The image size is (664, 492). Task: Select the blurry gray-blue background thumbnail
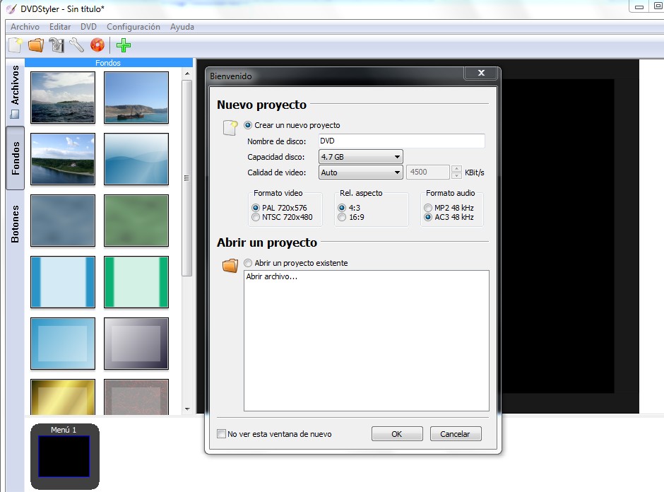63,221
